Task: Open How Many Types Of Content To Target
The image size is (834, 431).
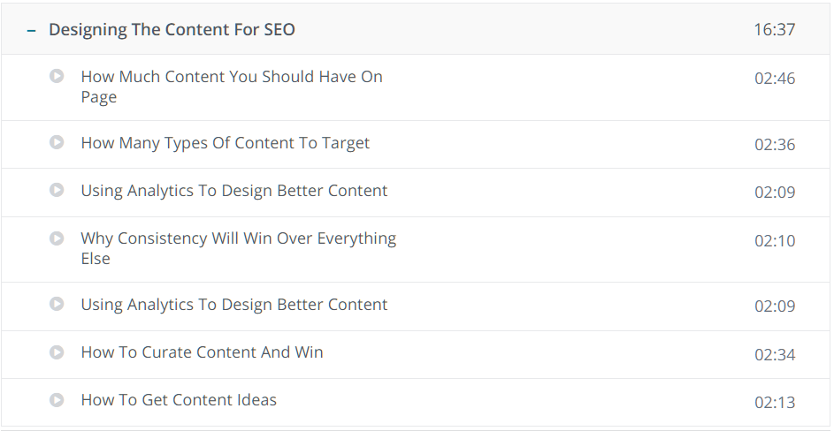Action: point(225,143)
